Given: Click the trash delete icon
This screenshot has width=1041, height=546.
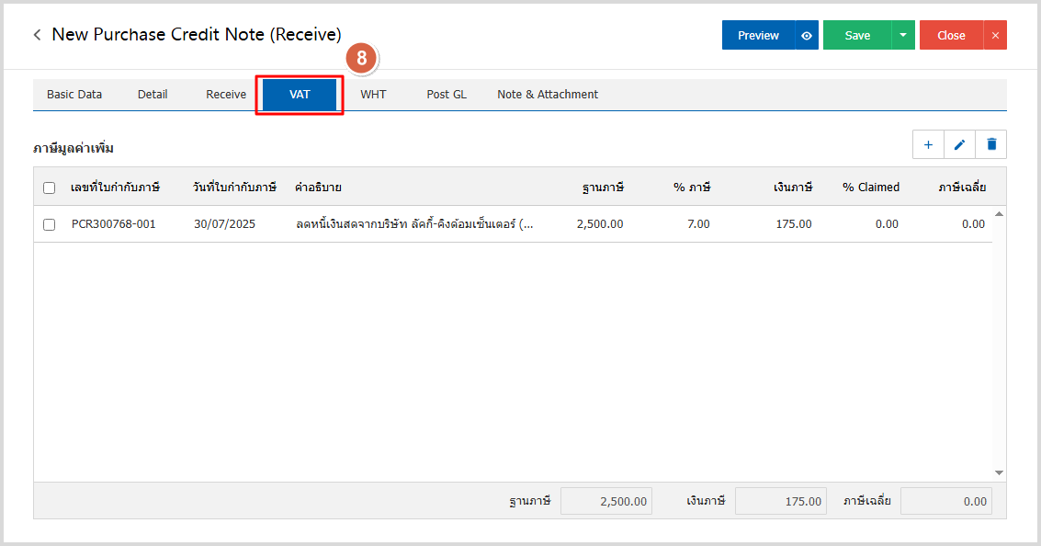Looking at the screenshot, I should pyautogui.click(x=991, y=144).
